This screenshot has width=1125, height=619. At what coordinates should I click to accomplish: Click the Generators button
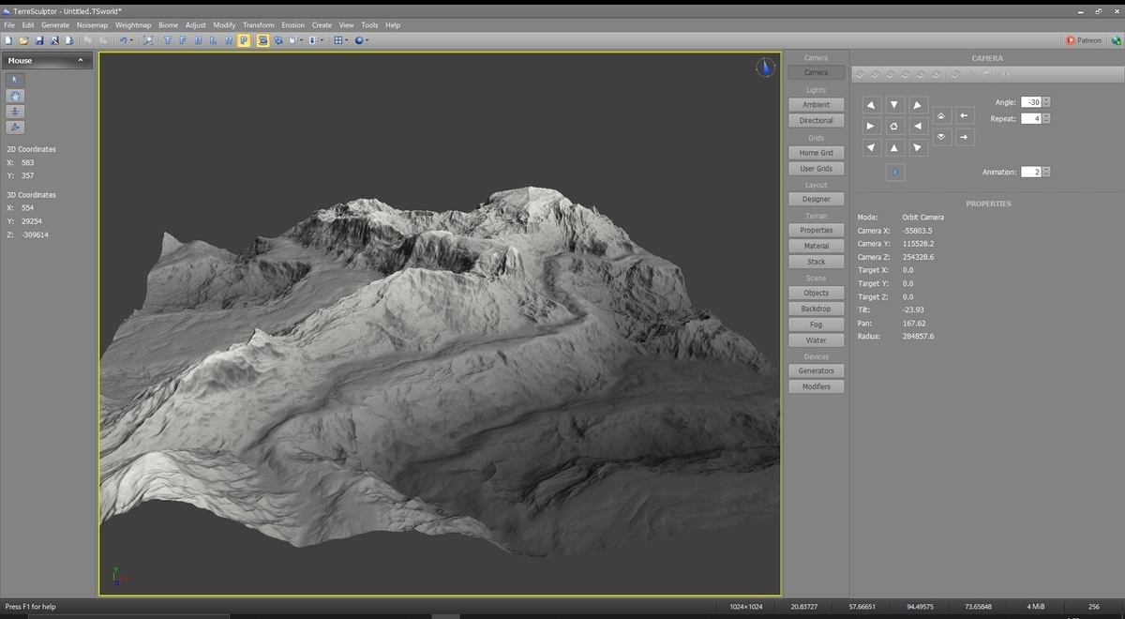[816, 370]
